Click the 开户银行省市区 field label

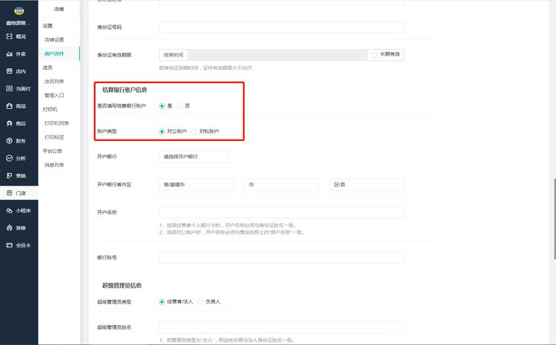[x=114, y=185]
